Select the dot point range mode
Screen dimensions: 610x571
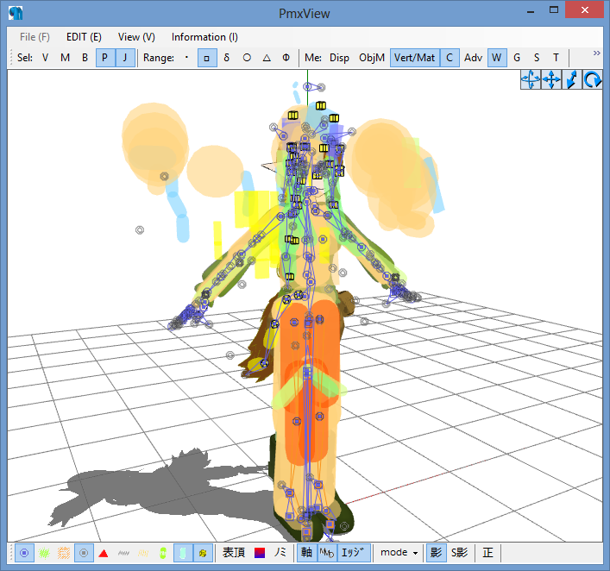pyautogui.click(x=186, y=58)
